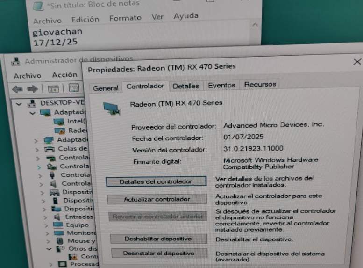The height and width of the screenshot is (268, 363).
Task: Click the Notepad icon in title bar
Action: [x=38, y=6]
